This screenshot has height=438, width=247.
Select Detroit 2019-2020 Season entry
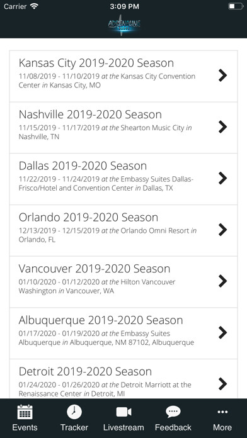pos(123,379)
